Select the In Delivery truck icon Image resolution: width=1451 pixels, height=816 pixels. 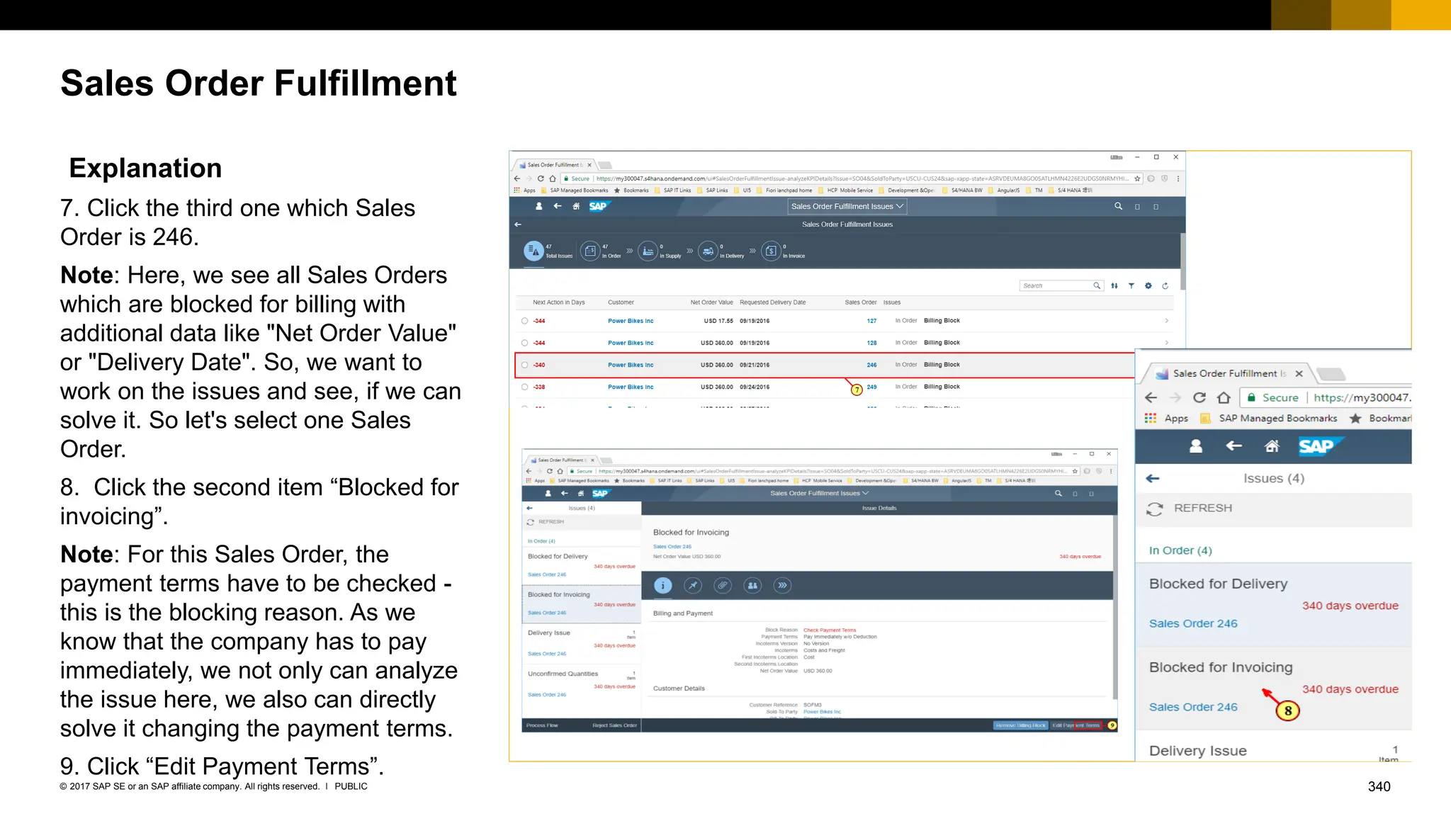[708, 251]
